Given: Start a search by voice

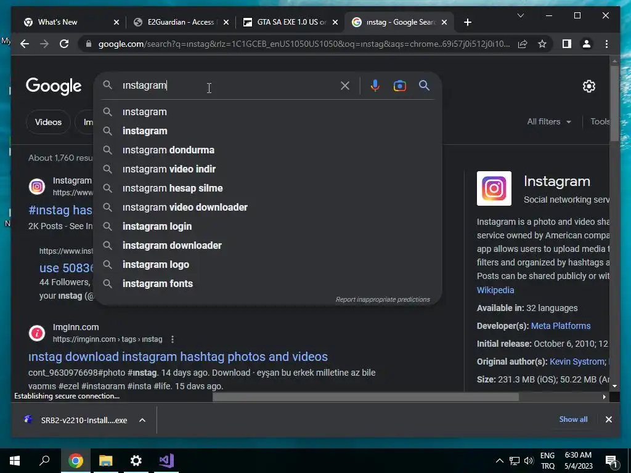Looking at the screenshot, I should (375, 86).
